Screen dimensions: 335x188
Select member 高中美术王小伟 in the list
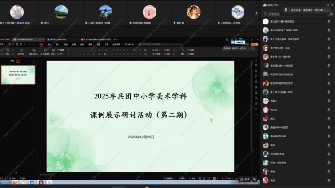(297, 136)
